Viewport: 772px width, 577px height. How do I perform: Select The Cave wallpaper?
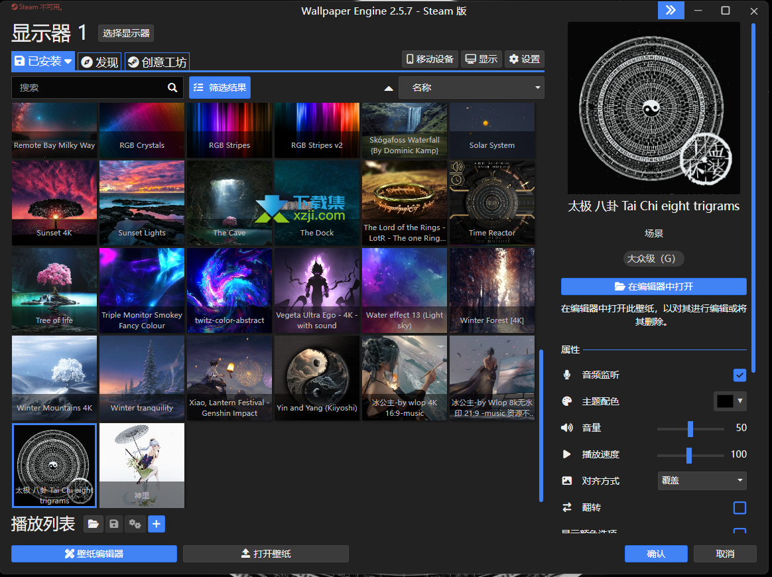click(x=229, y=203)
